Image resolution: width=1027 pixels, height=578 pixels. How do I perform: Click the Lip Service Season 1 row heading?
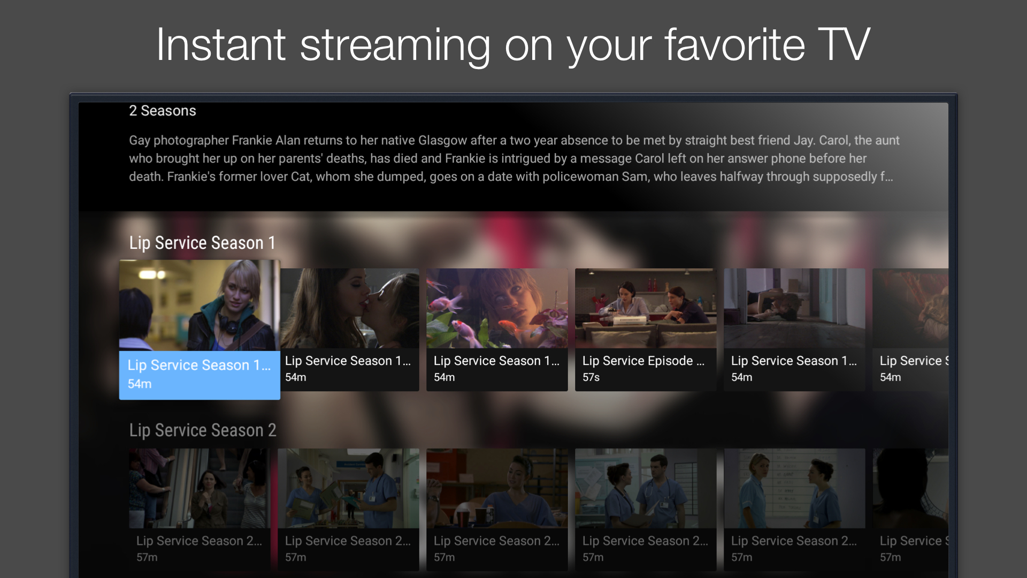[x=202, y=243]
